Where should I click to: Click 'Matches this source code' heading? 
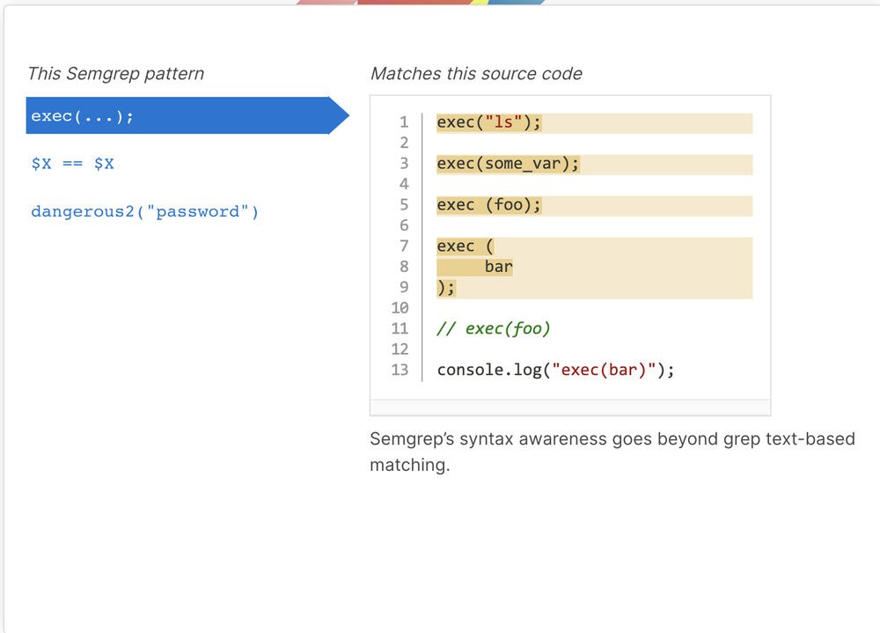point(476,74)
